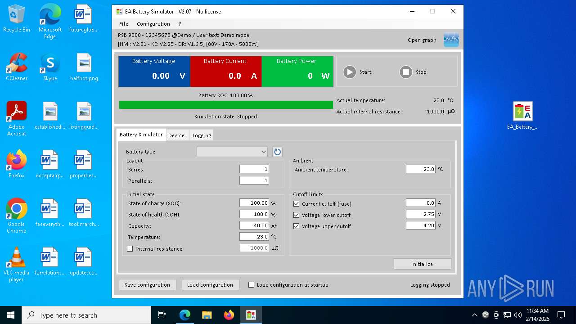Click the Open graph label

tap(422, 40)
